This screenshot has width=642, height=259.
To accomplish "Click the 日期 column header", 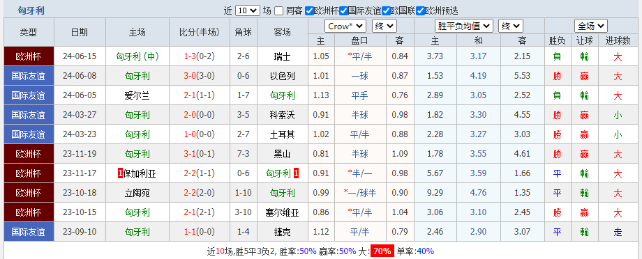I will coord(80,33).
